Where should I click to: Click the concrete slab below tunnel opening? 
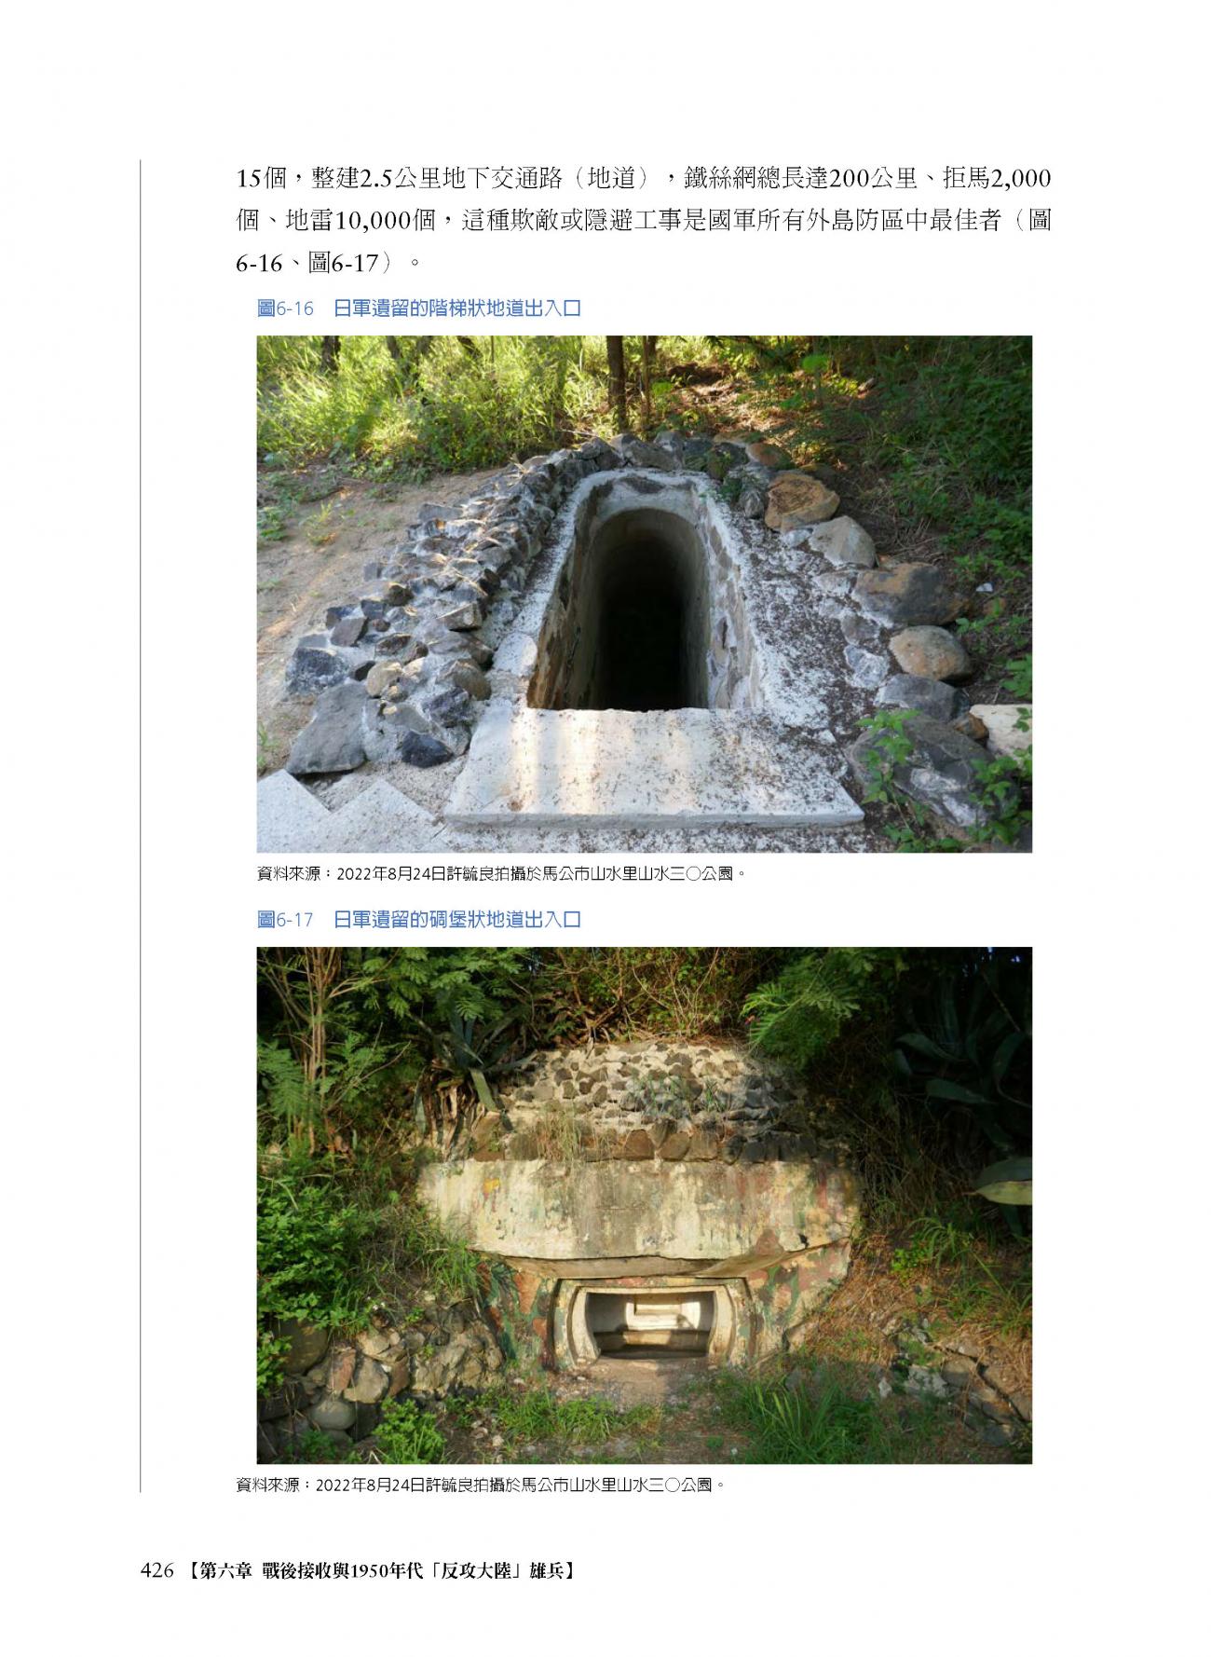point(652,764)
